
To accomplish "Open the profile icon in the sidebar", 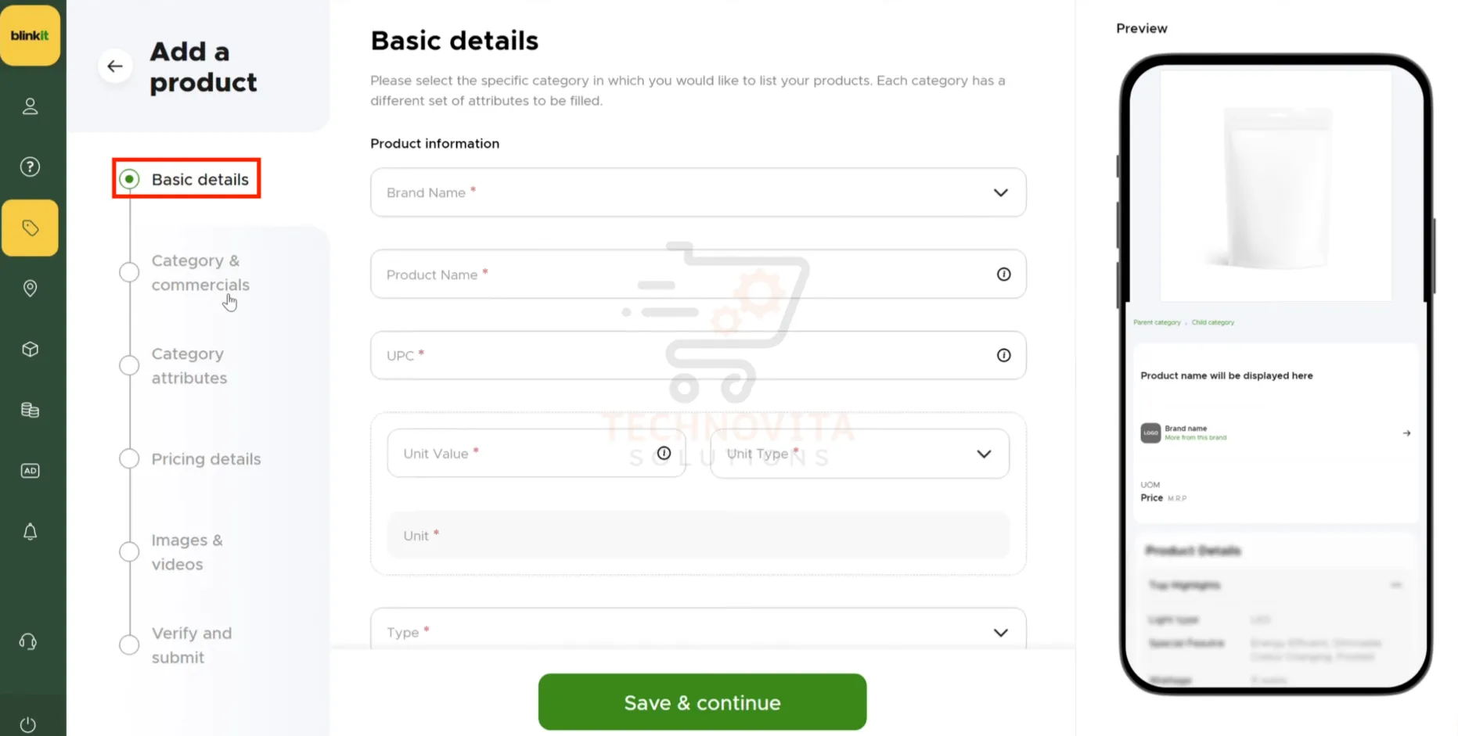I will coord(30,106).
